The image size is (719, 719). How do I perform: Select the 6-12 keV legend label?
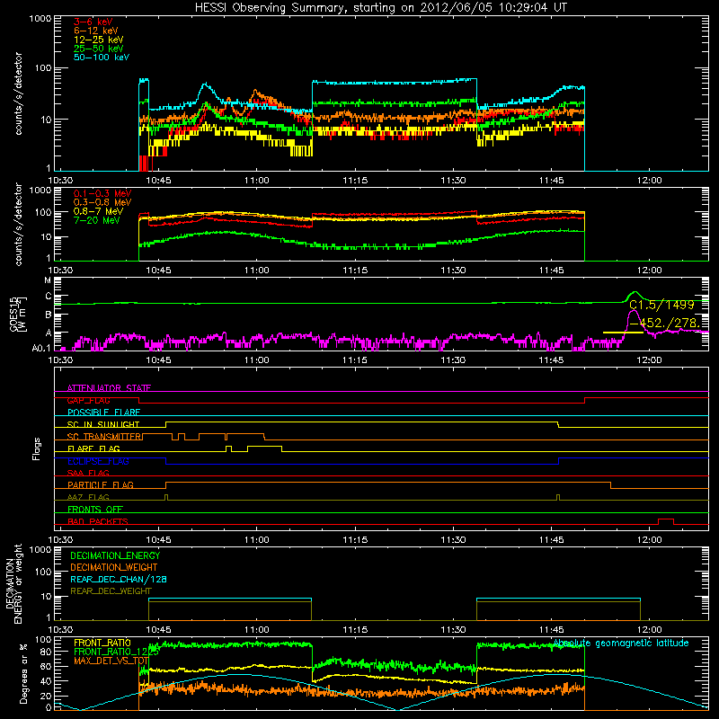pyautogui.click(x=96, y=31)
